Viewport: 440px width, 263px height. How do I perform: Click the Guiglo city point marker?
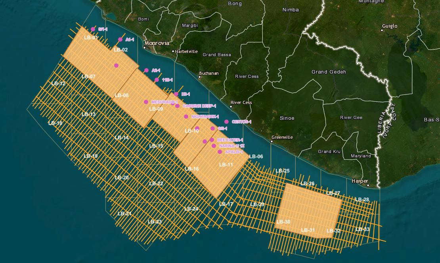pyautogui.click(x=382, y=30)
